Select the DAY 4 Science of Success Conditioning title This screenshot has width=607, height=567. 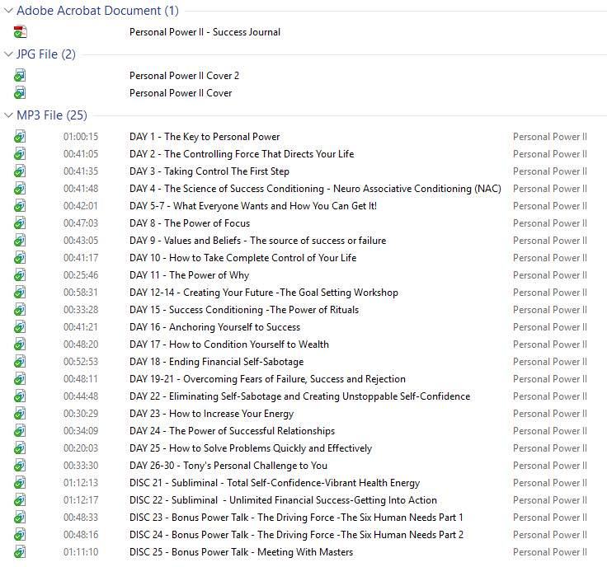(x=315, y=189)
